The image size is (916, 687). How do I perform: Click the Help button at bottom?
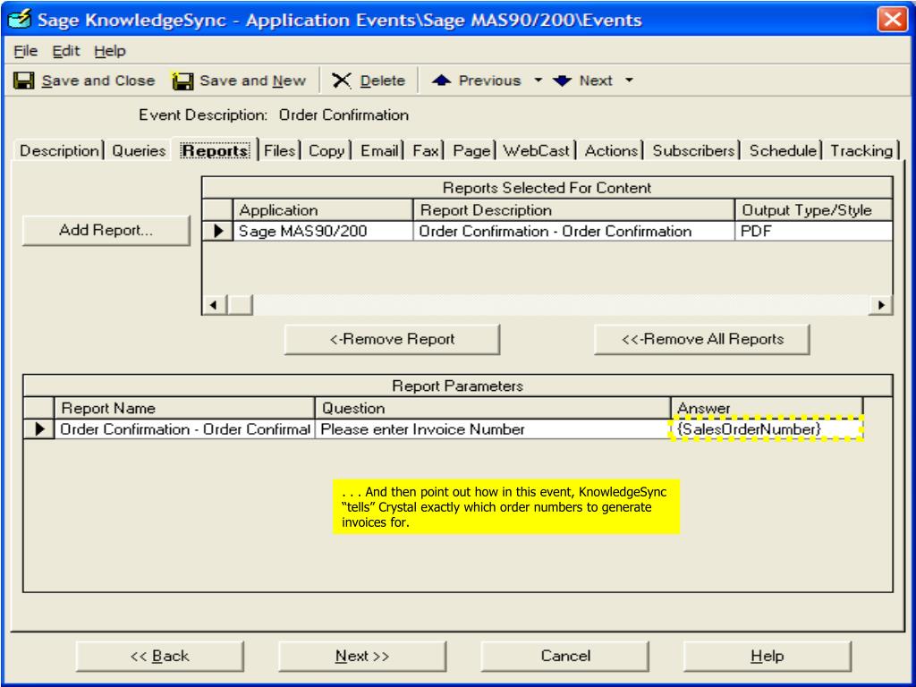[x=767, y=656]
